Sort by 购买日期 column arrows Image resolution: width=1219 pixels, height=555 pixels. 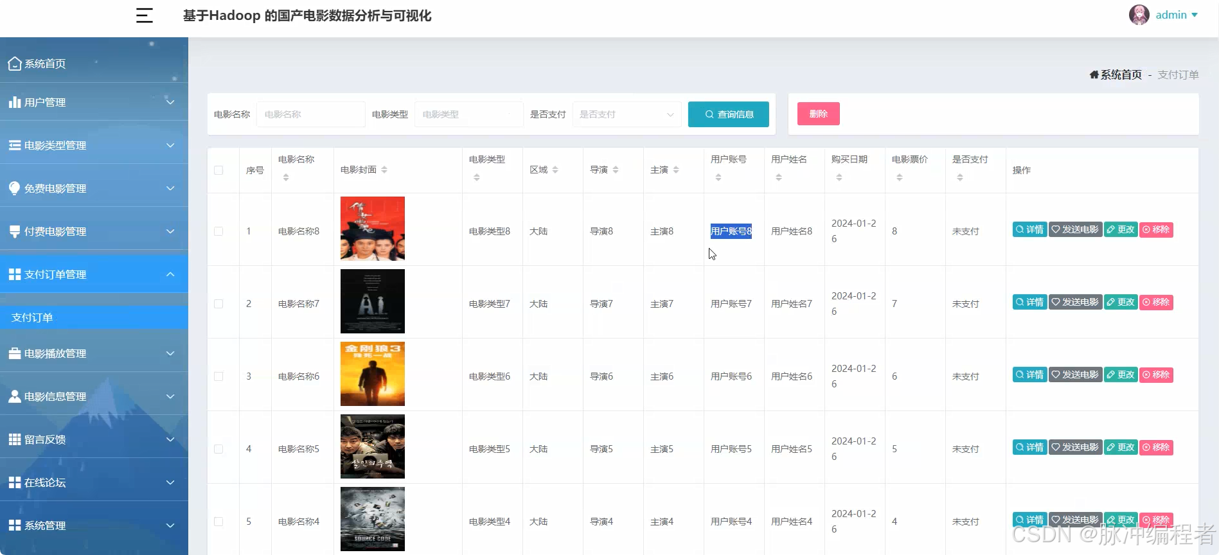click(x=839, y=178)
